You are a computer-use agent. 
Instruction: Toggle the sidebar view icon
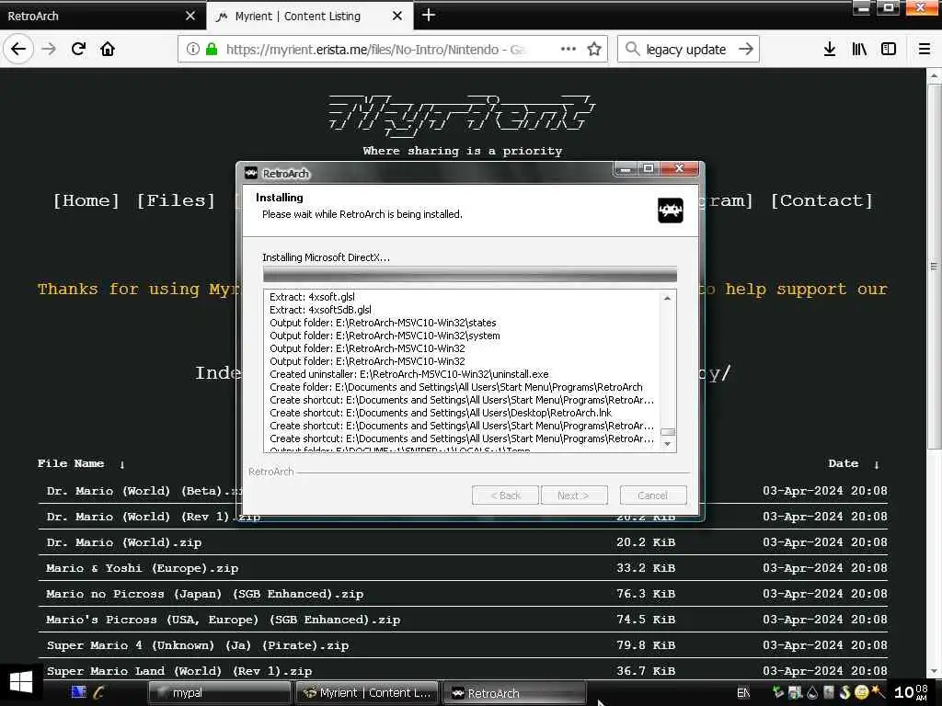click(889, 49)
